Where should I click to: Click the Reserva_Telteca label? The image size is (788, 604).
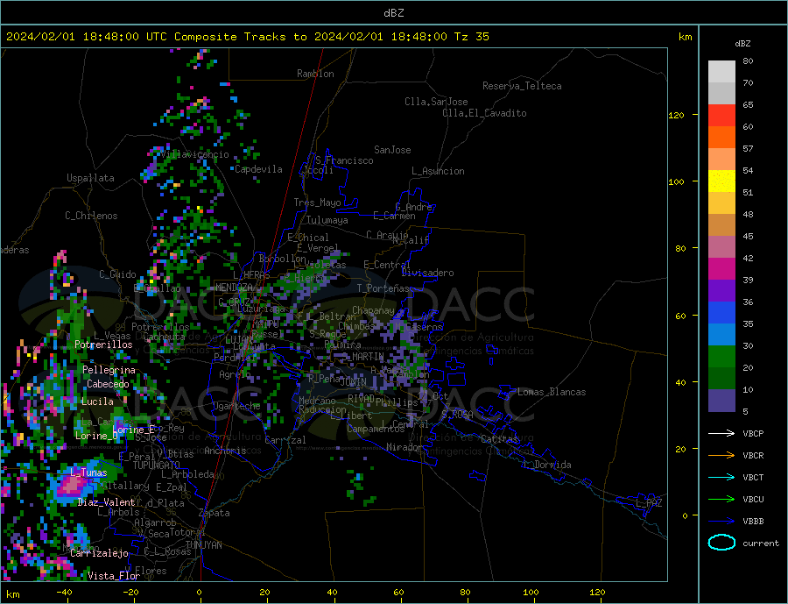pos(522,86)
